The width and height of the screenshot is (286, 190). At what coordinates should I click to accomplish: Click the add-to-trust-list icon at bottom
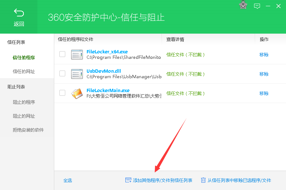point(128,180)
